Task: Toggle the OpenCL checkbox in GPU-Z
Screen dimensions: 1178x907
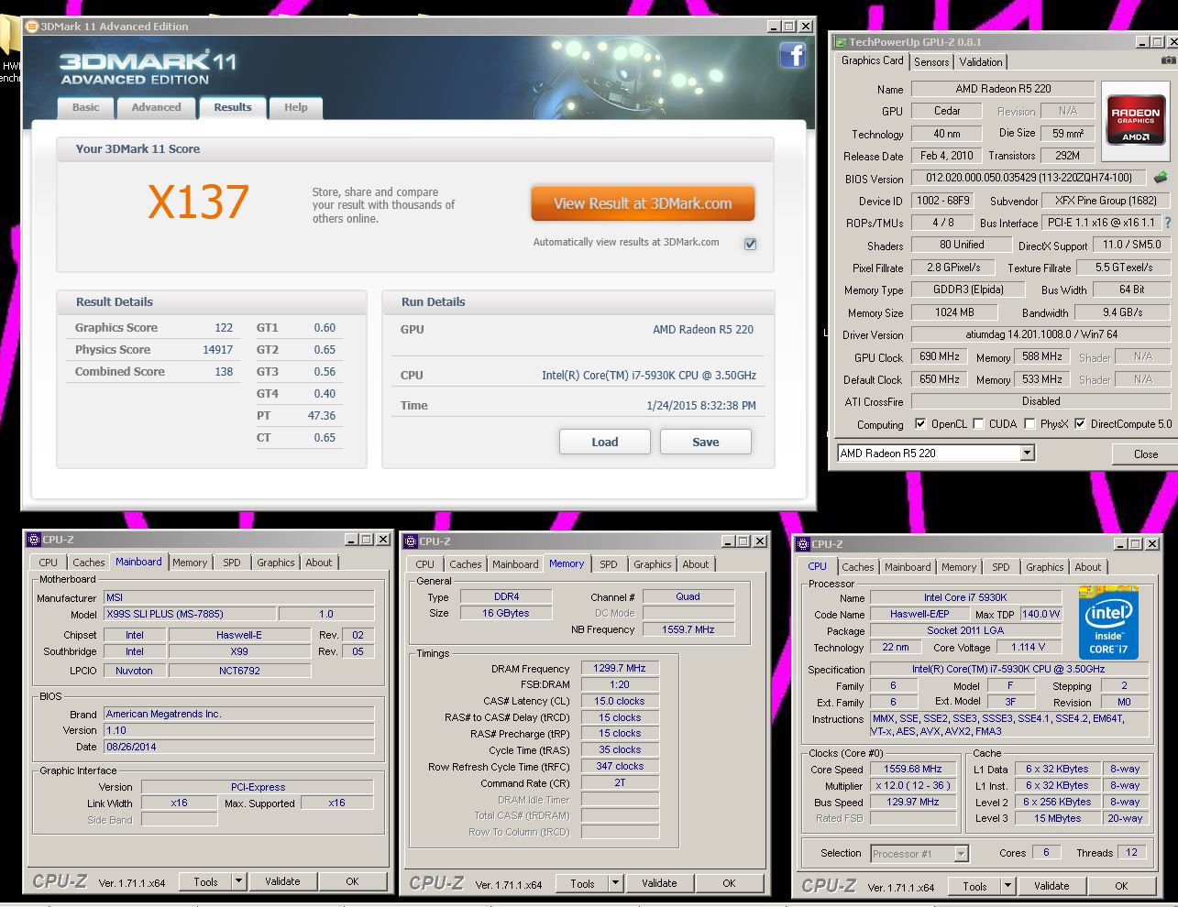Action: (x=920, y=423)
